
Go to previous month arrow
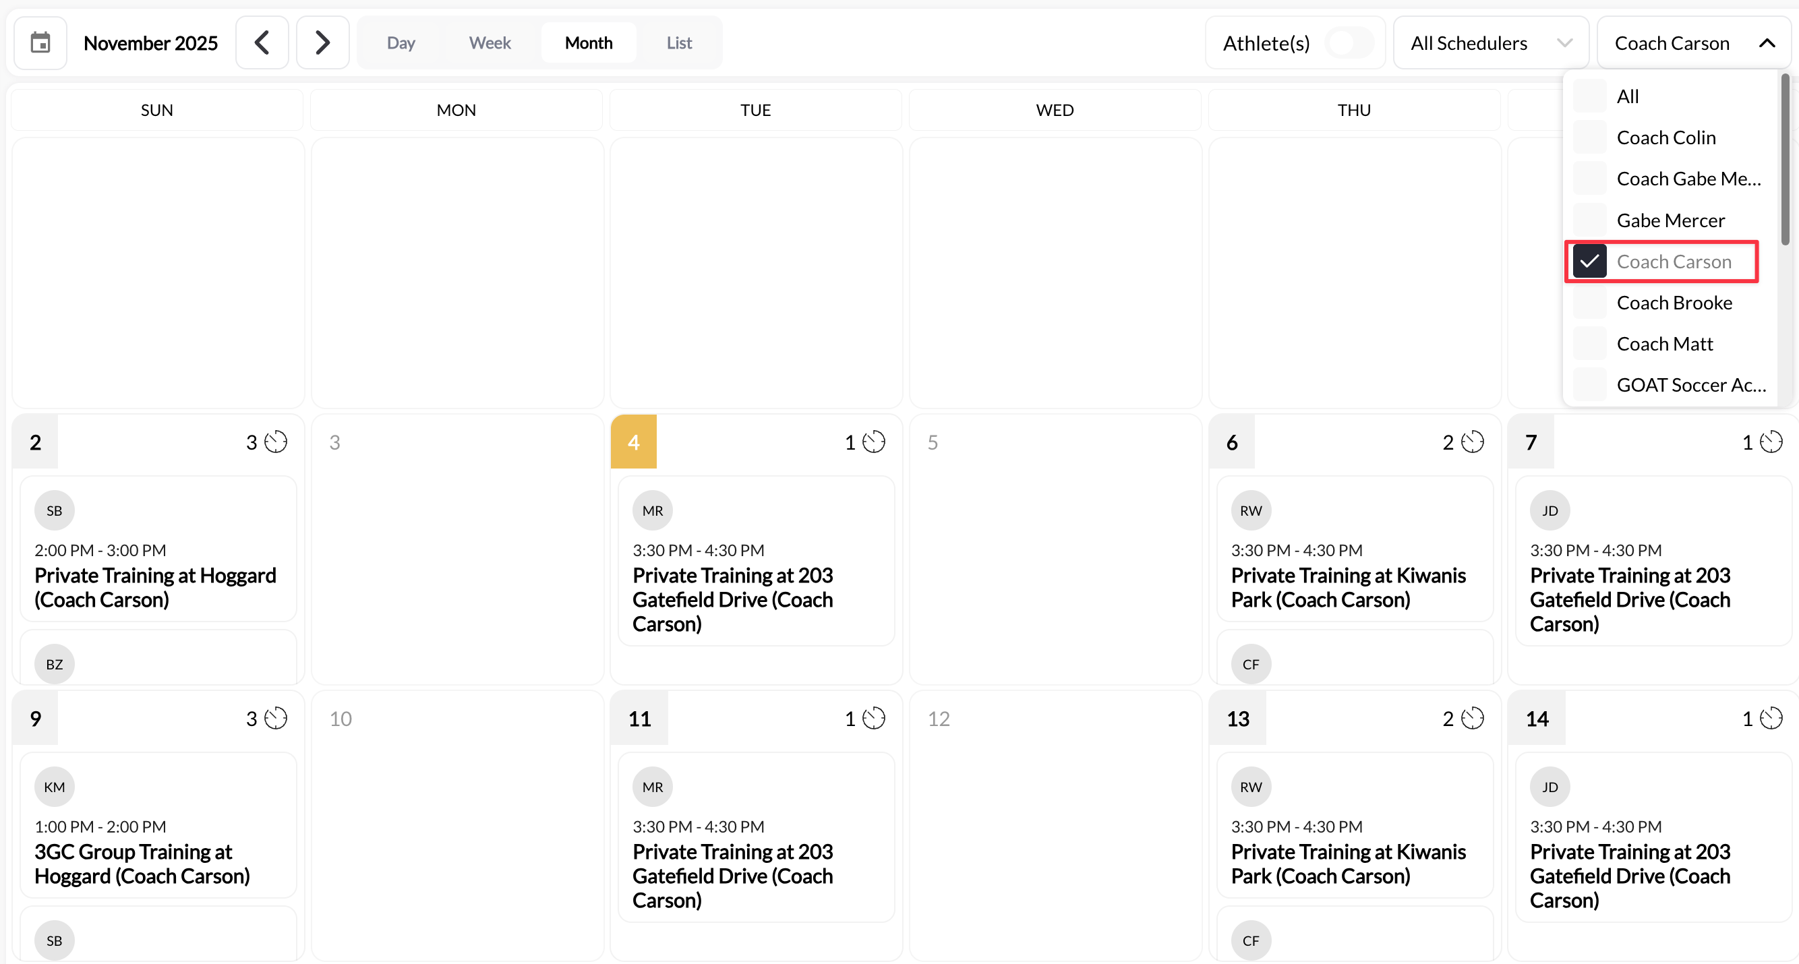262,42
